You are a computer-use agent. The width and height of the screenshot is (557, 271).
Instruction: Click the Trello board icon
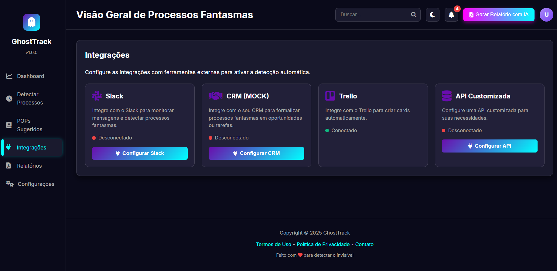click(330, 96)
